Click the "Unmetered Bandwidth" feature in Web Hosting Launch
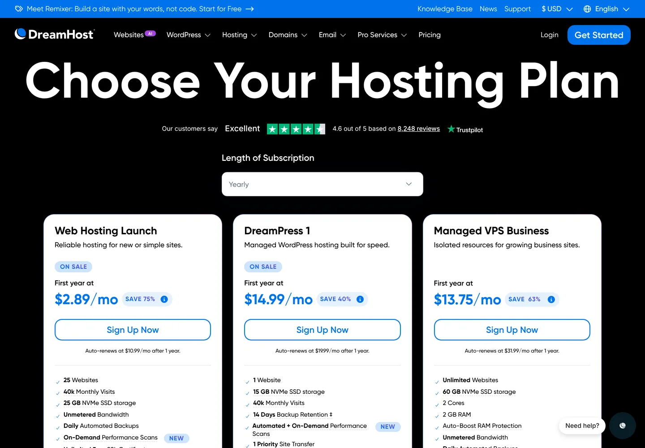This screenshot has width=645, height=448. pos(96,414)
